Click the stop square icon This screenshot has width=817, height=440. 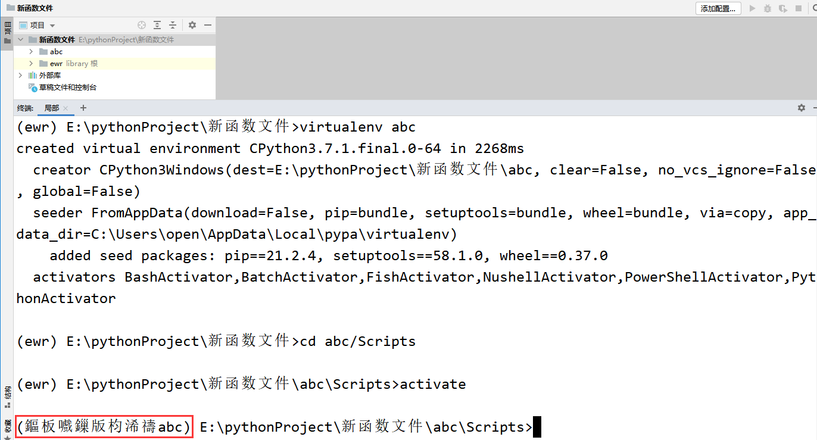coord(799,8)
